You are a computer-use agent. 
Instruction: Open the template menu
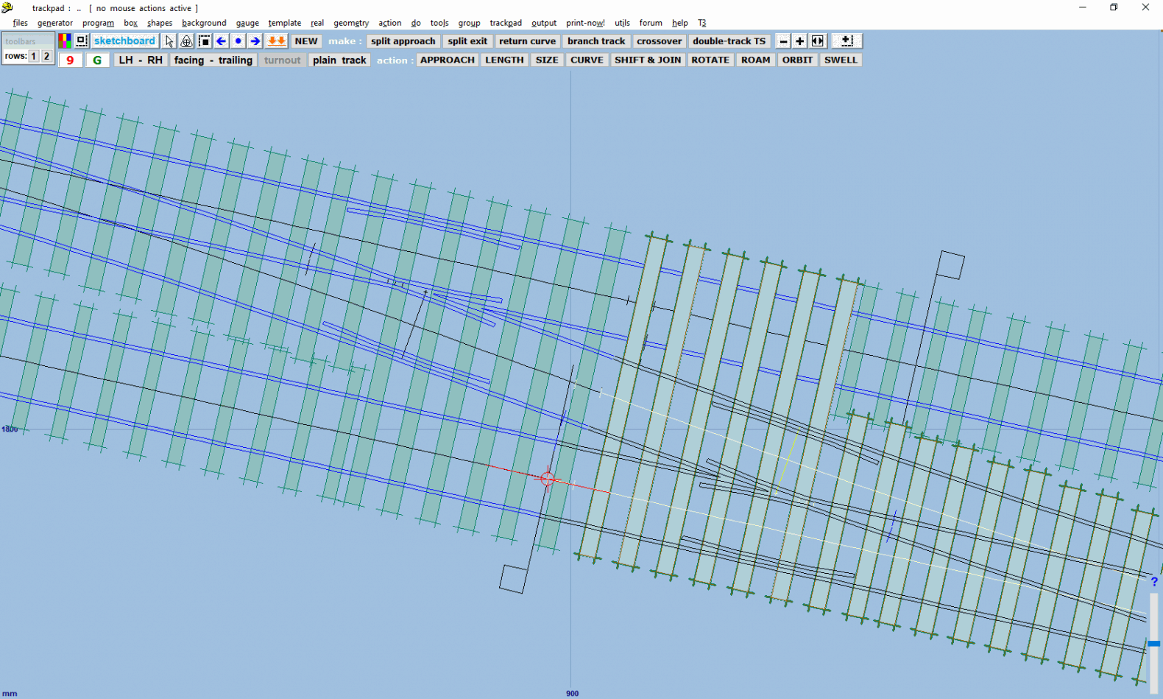point(285,23)
